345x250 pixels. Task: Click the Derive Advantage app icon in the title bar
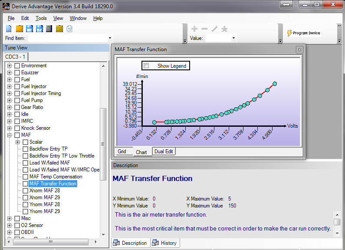tap(6, 6)
